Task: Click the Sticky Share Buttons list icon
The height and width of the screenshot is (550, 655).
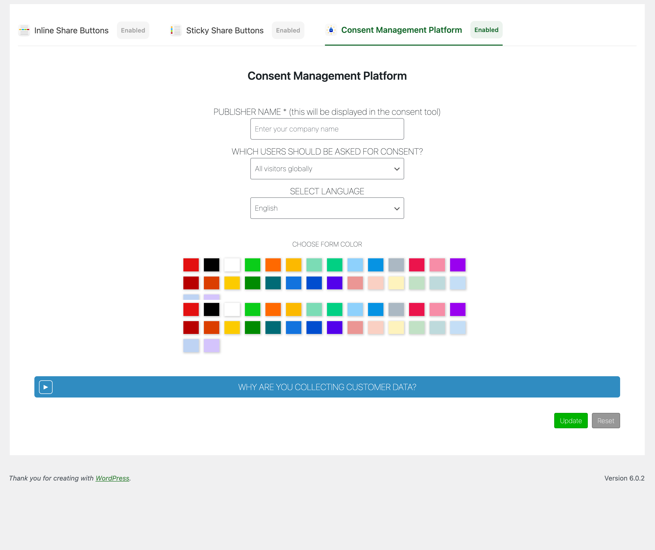Action: (175, 30)
